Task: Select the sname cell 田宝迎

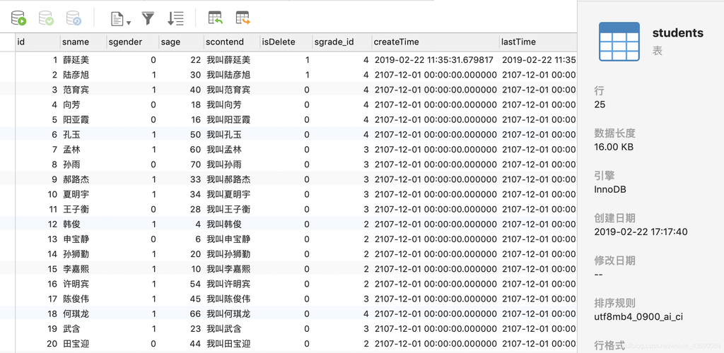Action: click(x=76, y=344)
